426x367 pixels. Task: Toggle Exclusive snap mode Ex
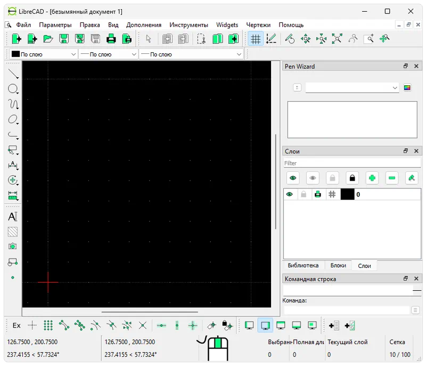tap(17, 325)
